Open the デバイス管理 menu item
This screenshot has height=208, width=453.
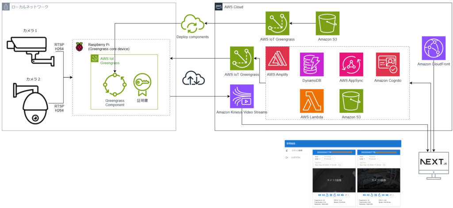pos(297,151)
